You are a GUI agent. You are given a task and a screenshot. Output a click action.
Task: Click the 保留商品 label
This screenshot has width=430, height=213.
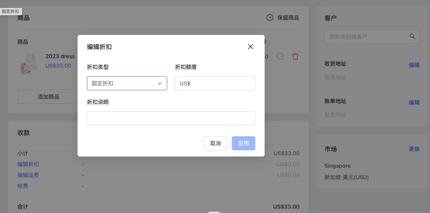[288, 18]
